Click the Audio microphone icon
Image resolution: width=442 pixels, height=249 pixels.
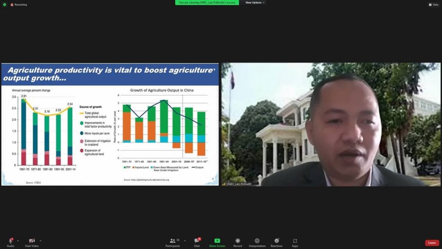pyautogui.click(x=10, y=241)
